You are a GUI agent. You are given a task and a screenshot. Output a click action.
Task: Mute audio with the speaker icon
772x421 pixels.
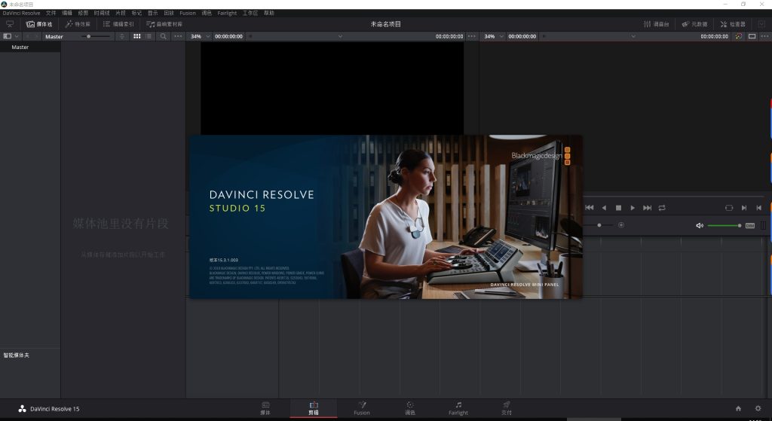click(x=699, y=225)
